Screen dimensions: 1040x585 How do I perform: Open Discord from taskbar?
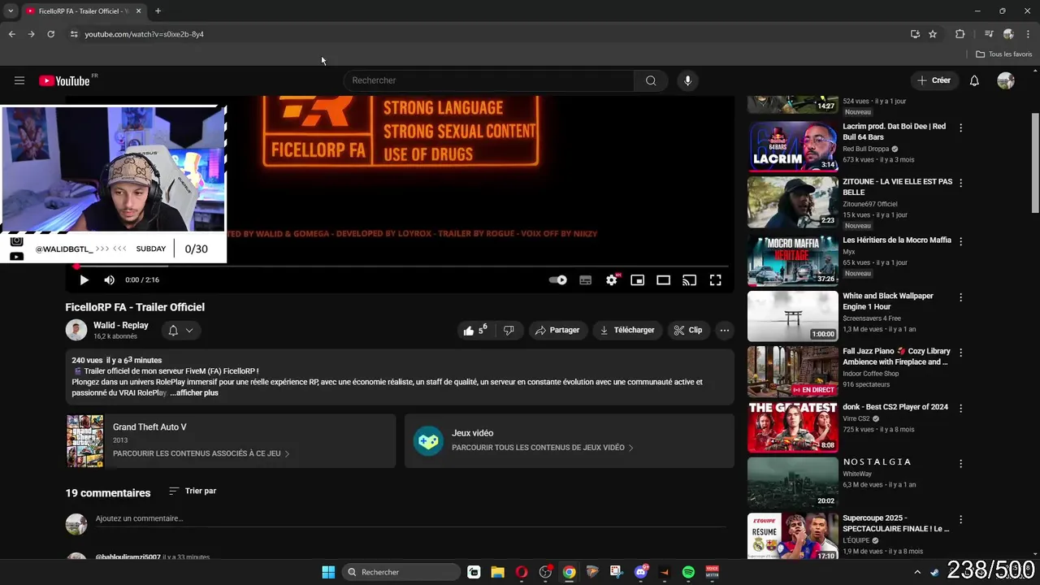(x=641, y=572)
